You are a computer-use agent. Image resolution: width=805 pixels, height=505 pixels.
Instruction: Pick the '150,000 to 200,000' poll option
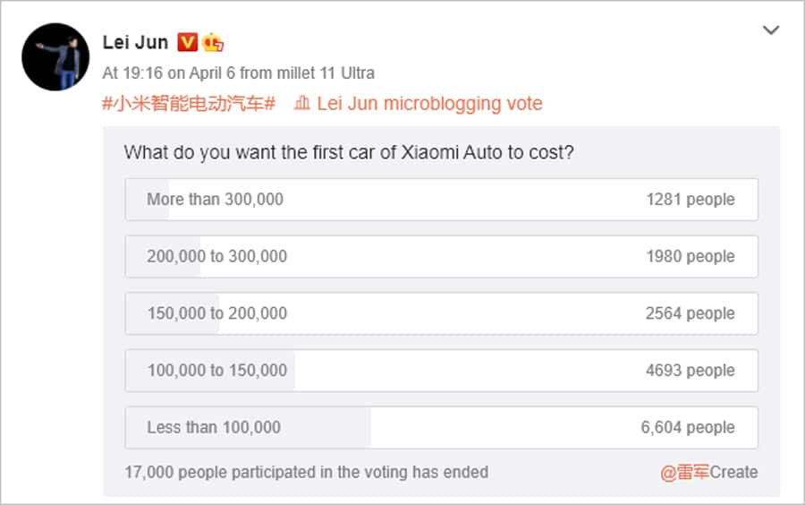pos(441,313)
